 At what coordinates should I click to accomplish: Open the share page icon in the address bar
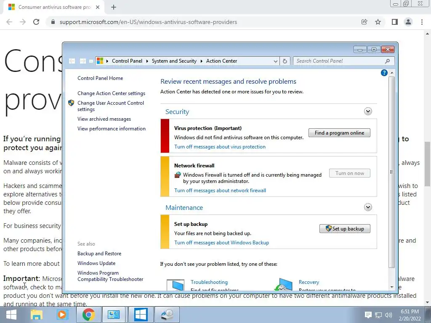click(x=364, y=22)
